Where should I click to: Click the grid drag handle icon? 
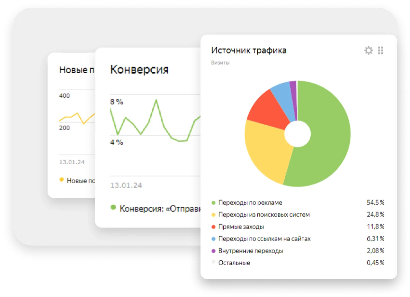pyautogui.click(x=380, y=50)
